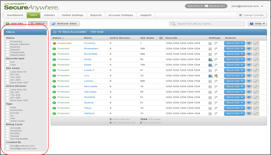Click the gray settings square for Leeds 2
This screenshot has width=271, height=155.
pyautogui.click(x=210, y=70)
